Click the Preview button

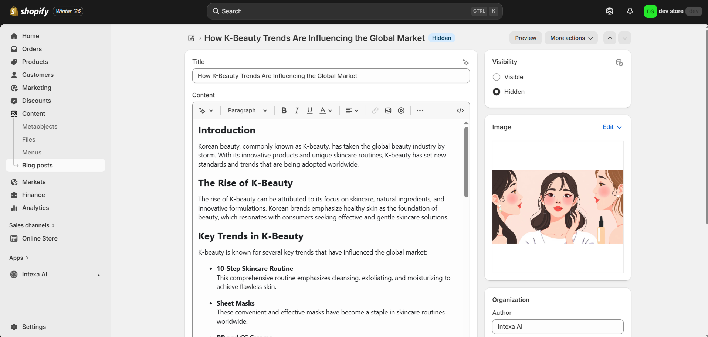(525, 38)
